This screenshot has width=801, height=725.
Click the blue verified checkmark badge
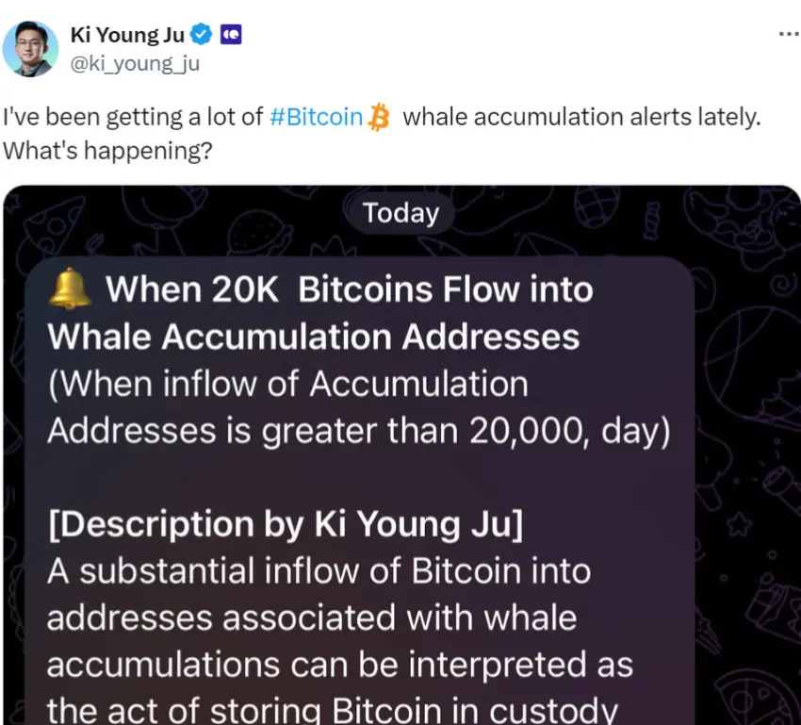point(202,36)
